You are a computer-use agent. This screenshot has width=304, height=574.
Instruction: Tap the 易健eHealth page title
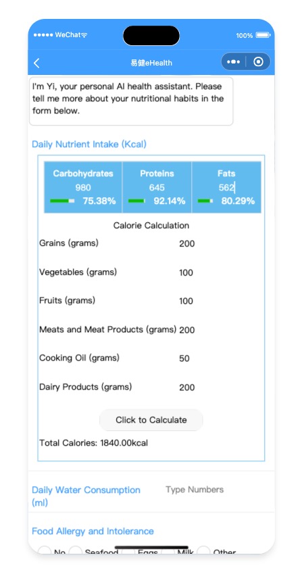click(151, 63)
